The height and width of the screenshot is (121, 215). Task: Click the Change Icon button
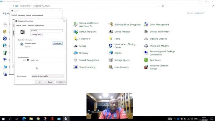point(37,35)
